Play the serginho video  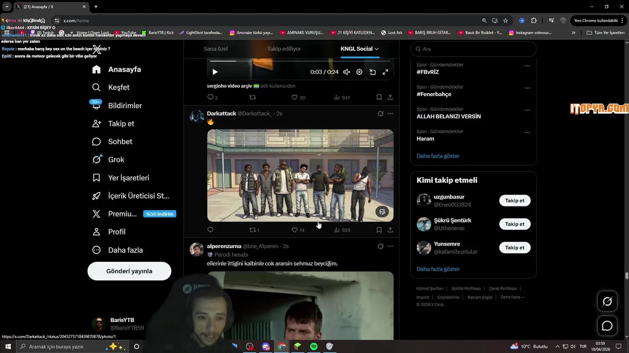coord(215,72)
